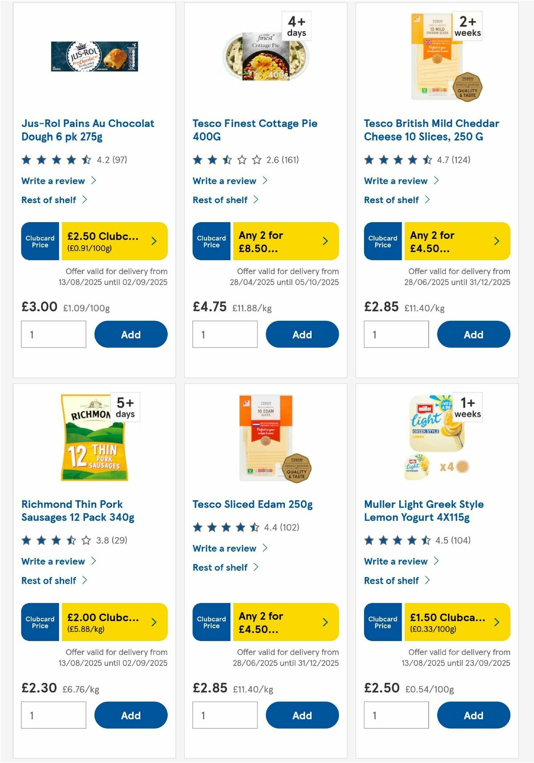Screen dimensions: 534x763
Task: Click the Clubcard Price badge on Tesco Finest Cottage Pie
Action: 211,241
